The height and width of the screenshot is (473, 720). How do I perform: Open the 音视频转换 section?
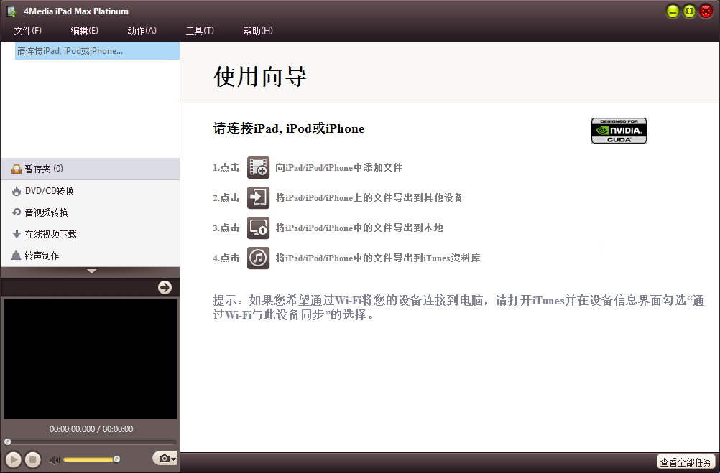tap(90, 212)
